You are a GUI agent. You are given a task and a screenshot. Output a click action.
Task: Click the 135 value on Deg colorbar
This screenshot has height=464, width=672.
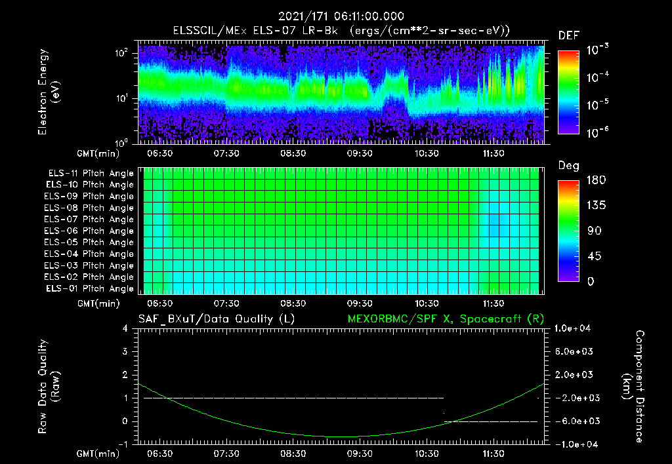[x=597, y=206]
